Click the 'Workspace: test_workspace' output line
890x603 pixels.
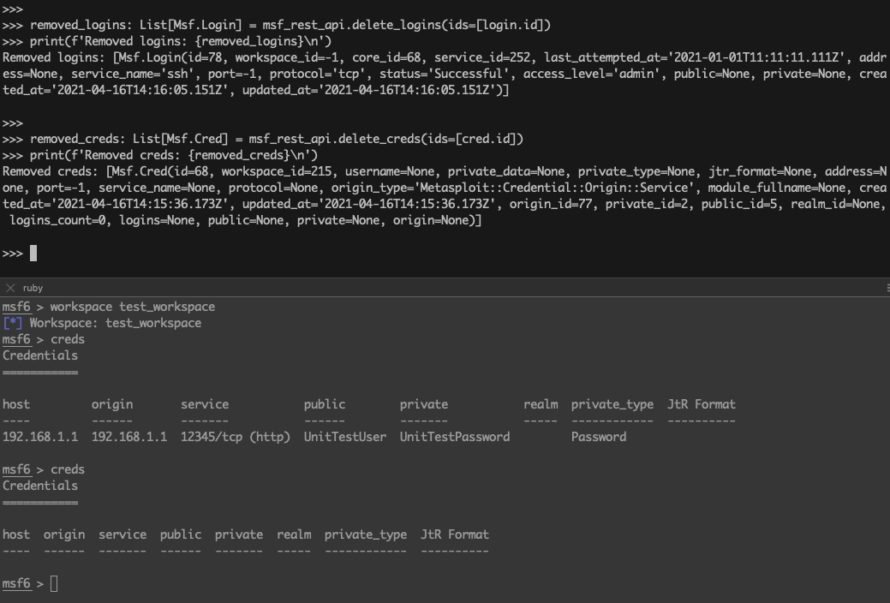115,323
